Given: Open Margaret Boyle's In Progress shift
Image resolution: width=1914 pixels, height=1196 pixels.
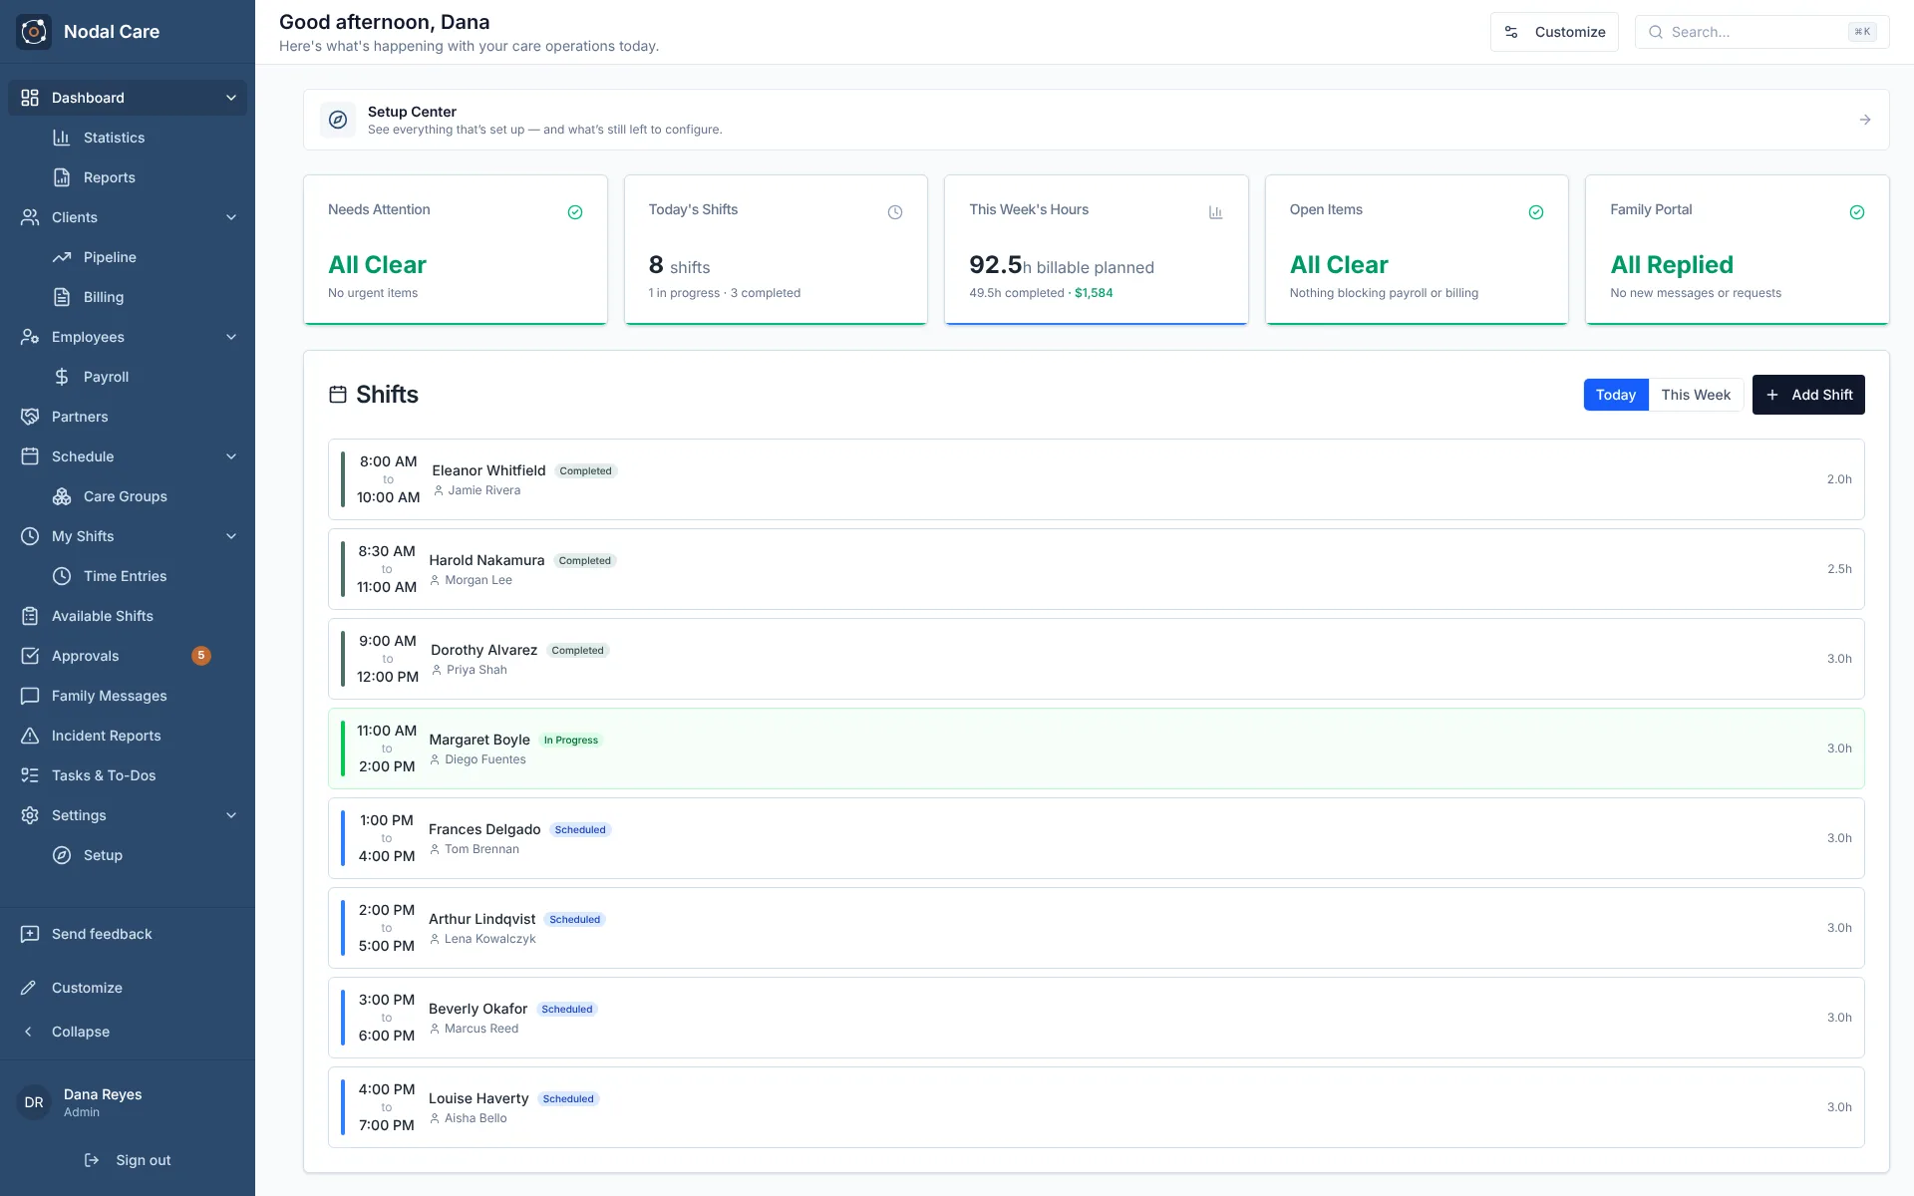Looking at the screenshot, I should pos(1097,748).
